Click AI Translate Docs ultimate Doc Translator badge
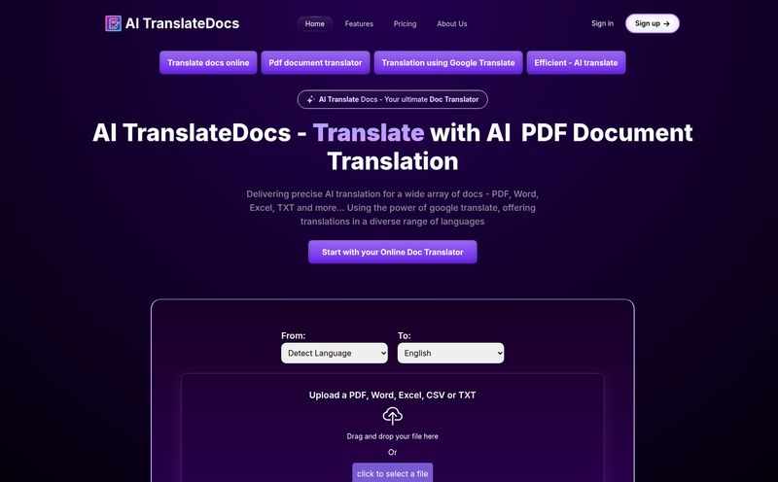 [x=393, y=99]
